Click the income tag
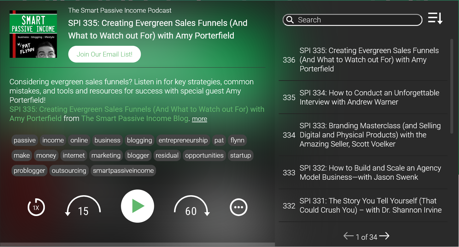The height and width of the screenshot is (247, 459). pos(53,140)
